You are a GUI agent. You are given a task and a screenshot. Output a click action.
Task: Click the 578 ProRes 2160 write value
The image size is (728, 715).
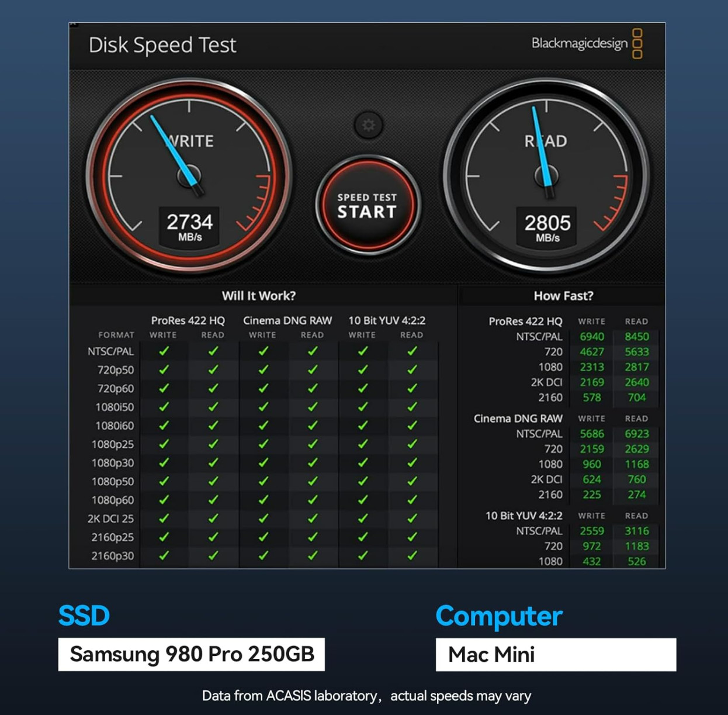tap(592, 398)
